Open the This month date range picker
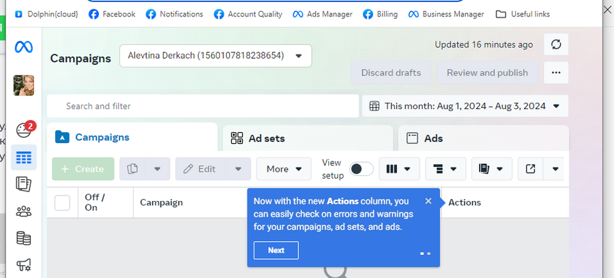 pyautogui.click(x=465, y=106)
